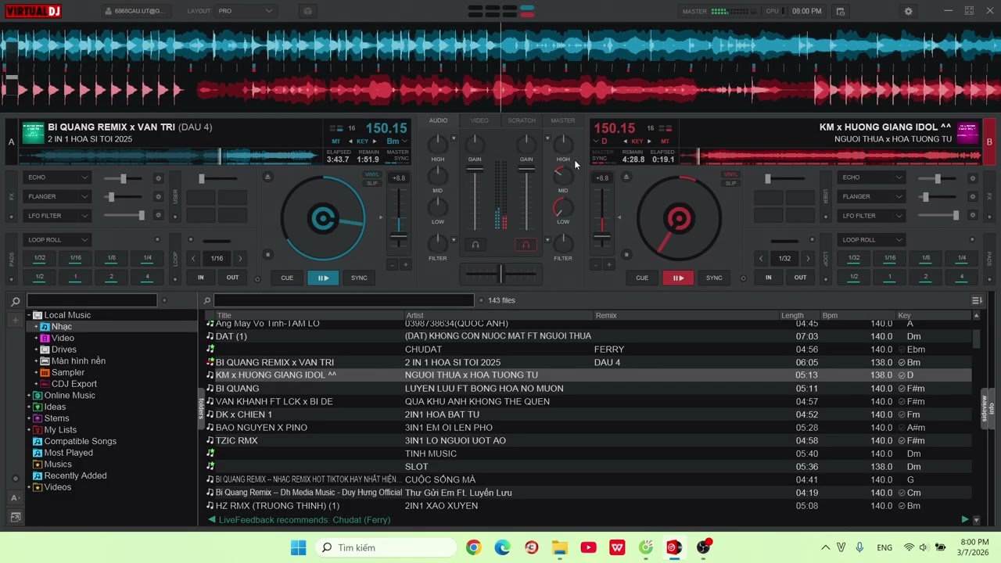Open deck A FLANGER effect settings gear
Image resolution: width=1001 pixels, height=563 pixels.
point(158,197)
